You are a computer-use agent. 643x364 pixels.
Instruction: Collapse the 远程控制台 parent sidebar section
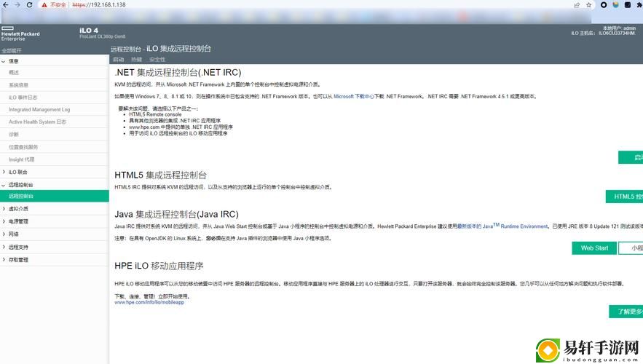(4, 185)
